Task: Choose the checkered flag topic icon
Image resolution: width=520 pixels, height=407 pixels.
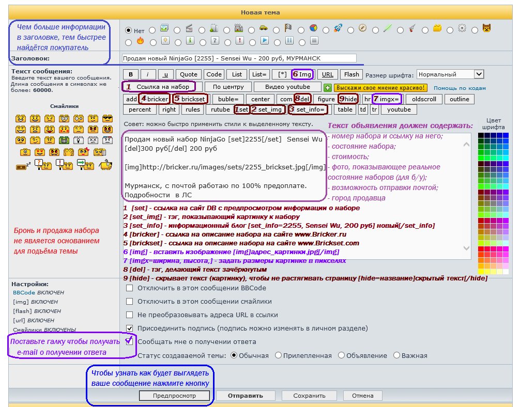Action: coord(288,28)
